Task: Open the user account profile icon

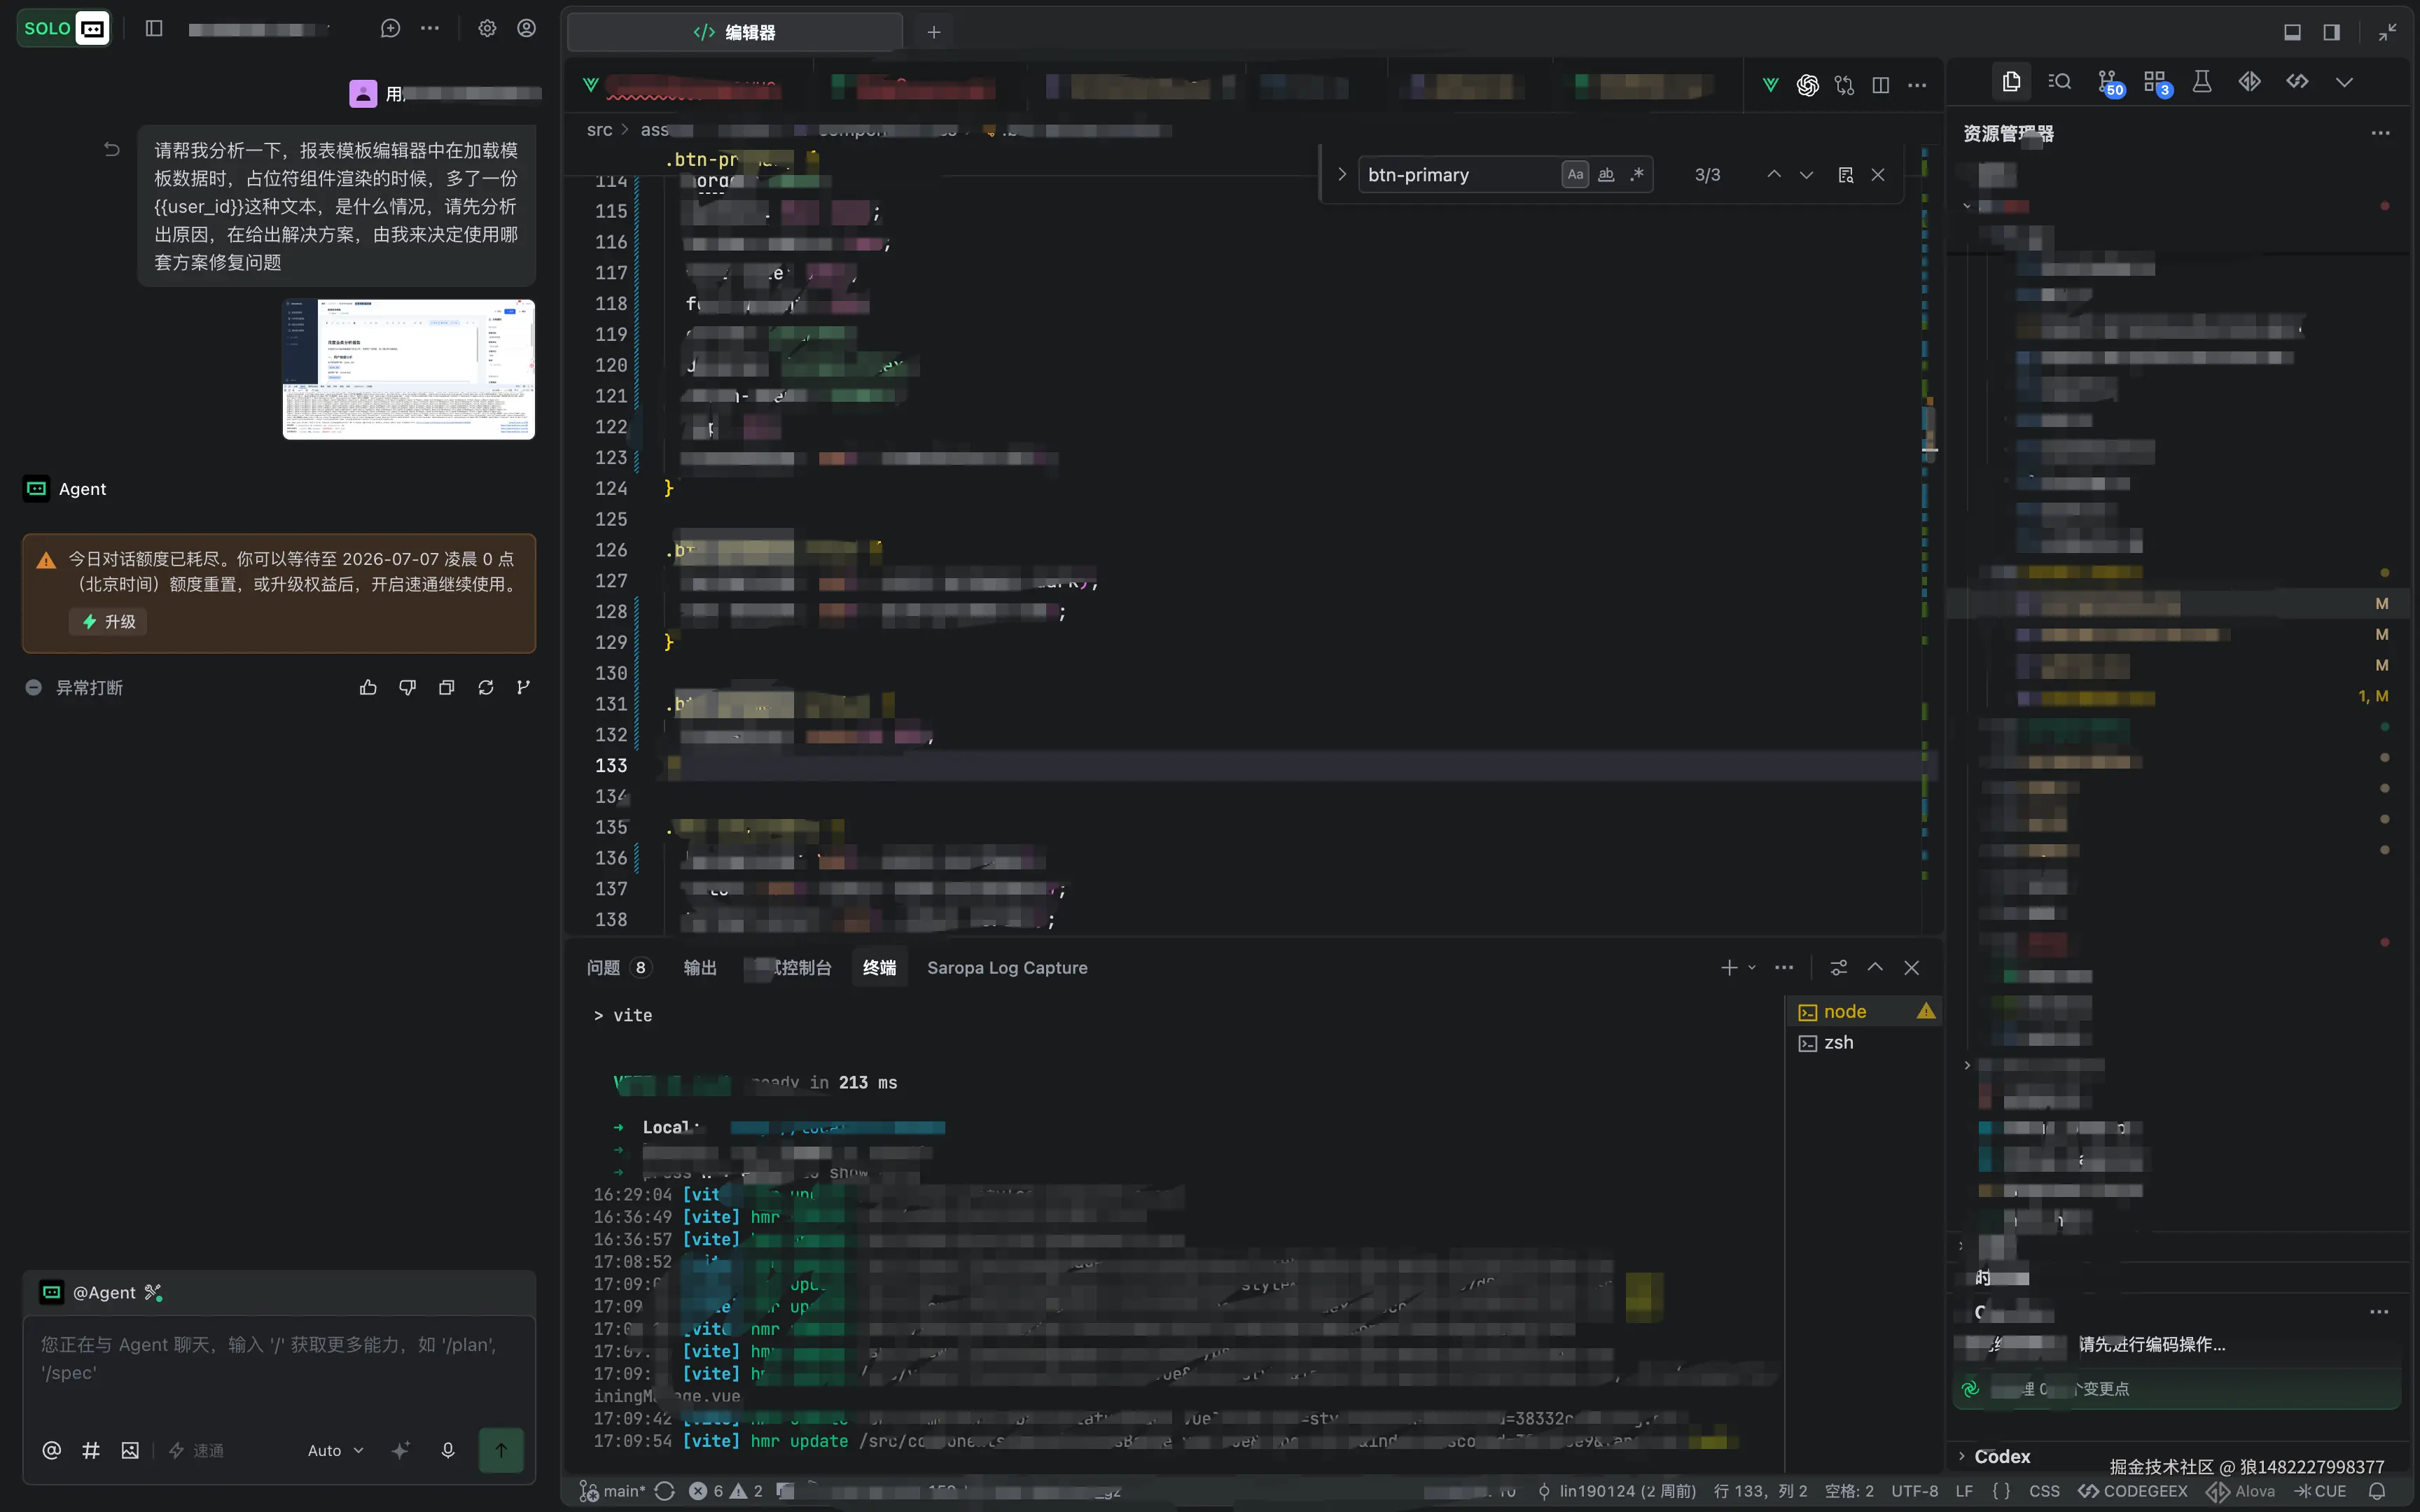Action: (x=527, y=28)
